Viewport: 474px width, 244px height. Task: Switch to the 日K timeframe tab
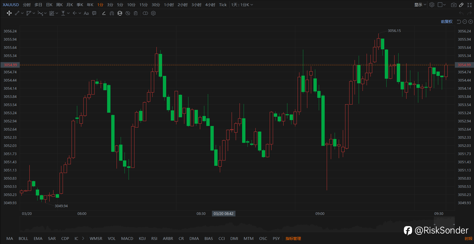[x=49, y=5]
